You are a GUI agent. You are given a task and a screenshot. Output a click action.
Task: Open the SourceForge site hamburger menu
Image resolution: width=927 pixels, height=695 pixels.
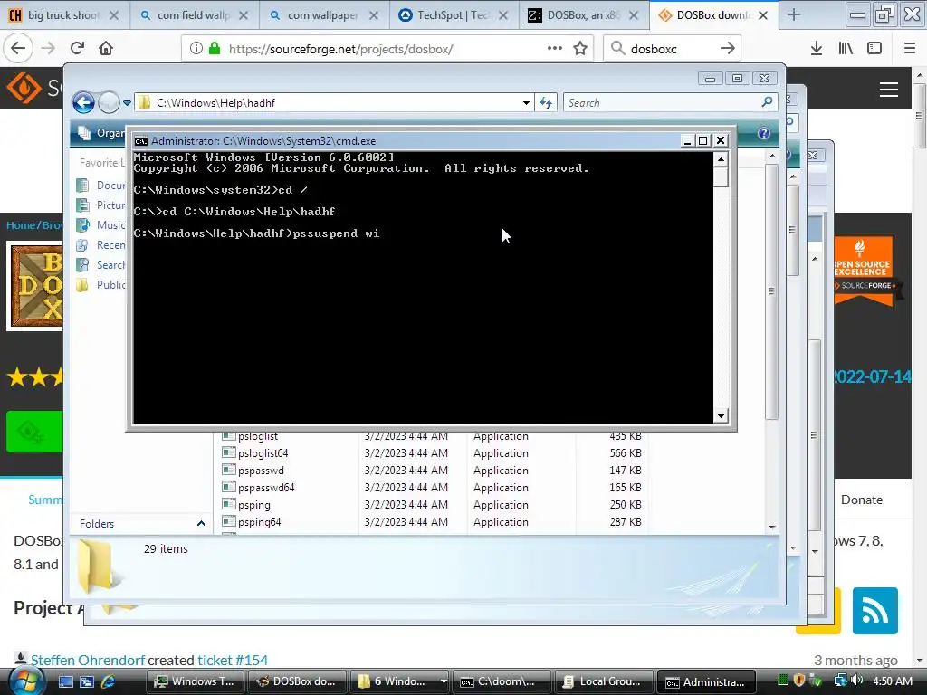coord(889,90)
